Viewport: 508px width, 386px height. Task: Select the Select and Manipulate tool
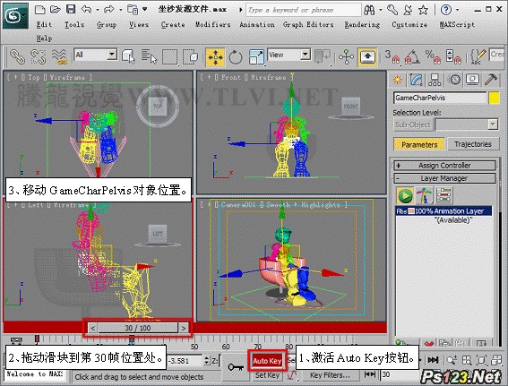[x=347, y=56]
